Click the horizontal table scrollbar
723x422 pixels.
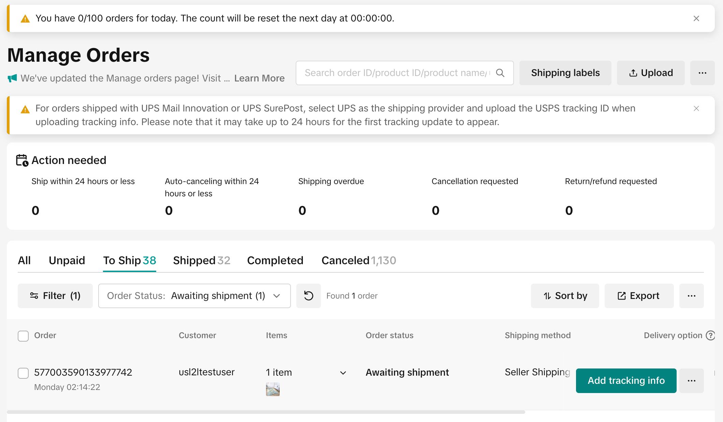266,412
